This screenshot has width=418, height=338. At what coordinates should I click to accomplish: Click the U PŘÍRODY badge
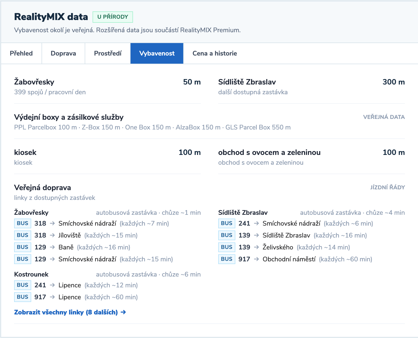113,17
